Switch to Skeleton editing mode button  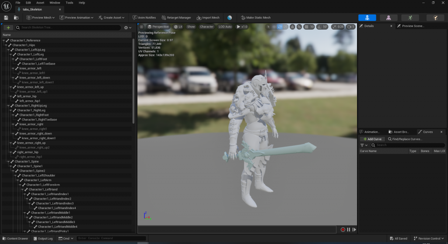tap(367, 17)
